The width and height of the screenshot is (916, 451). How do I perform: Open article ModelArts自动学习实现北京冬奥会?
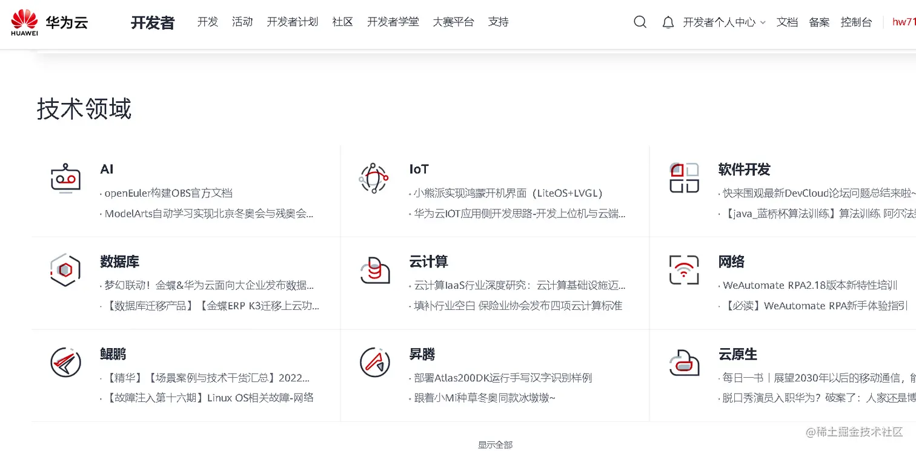[x=209, y=214]
